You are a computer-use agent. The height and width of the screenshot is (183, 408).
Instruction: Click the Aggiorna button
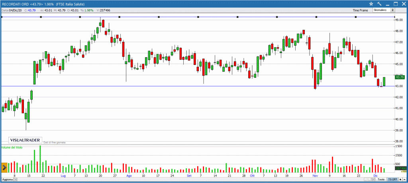(7, 180)
